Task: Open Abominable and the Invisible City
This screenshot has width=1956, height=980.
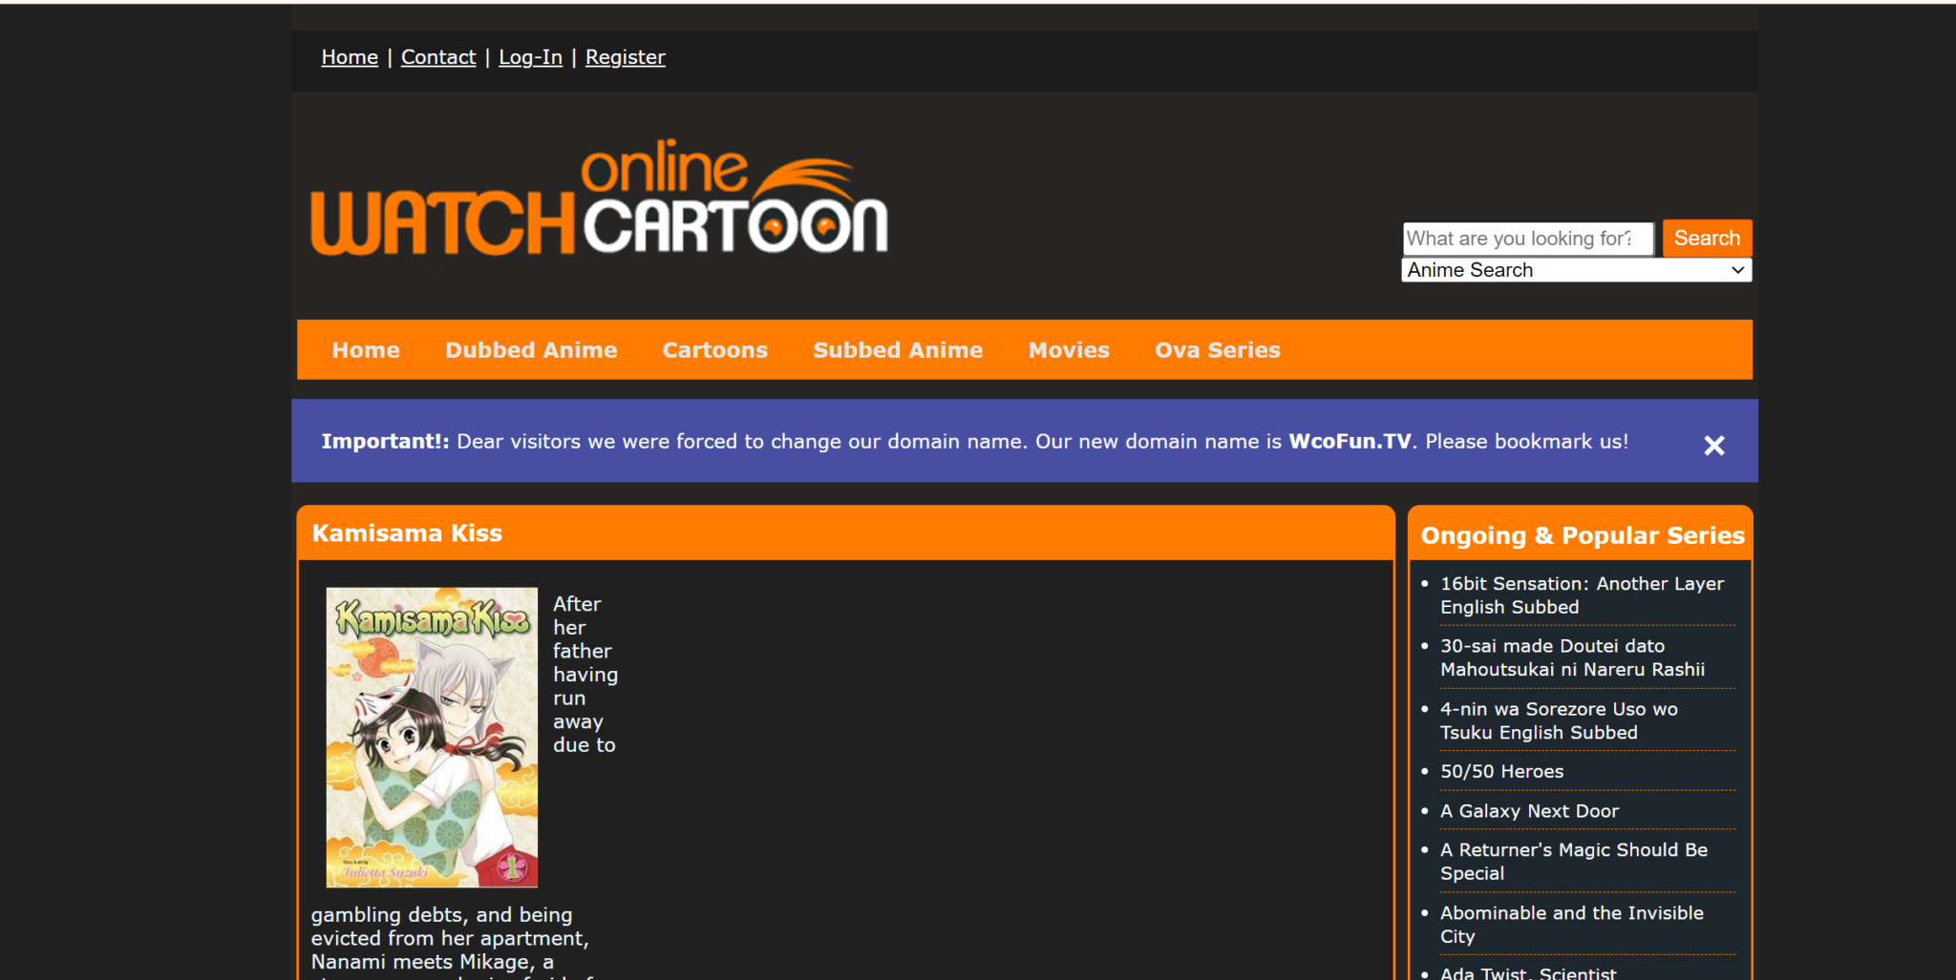Action: tap(1572, 924)
